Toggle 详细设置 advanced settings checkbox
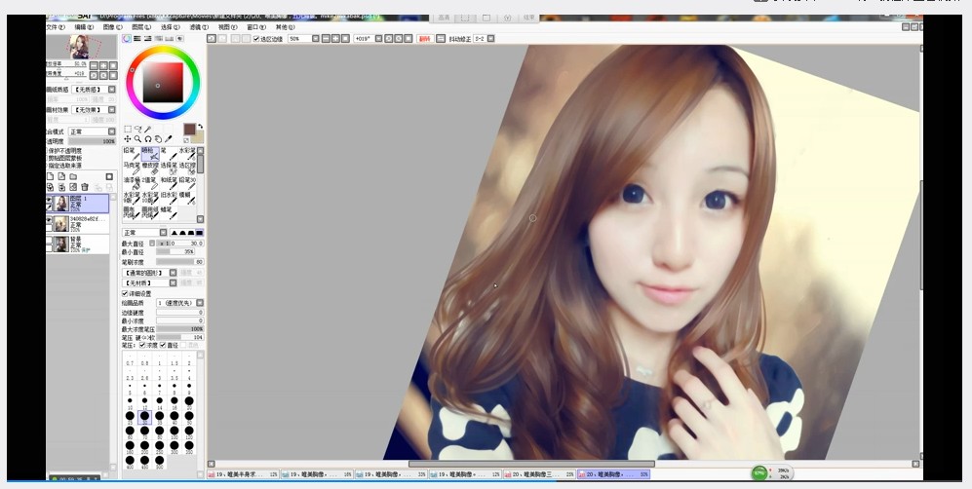 (125, 293)
